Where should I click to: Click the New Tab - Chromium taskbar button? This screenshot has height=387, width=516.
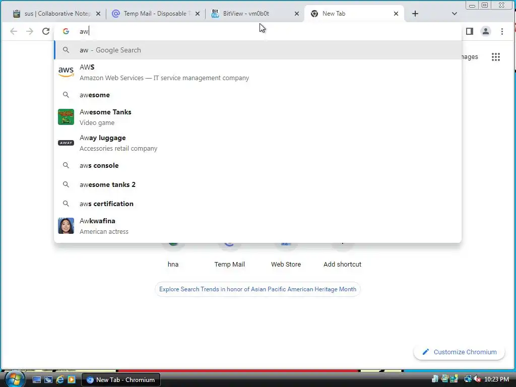pos(121,380)
